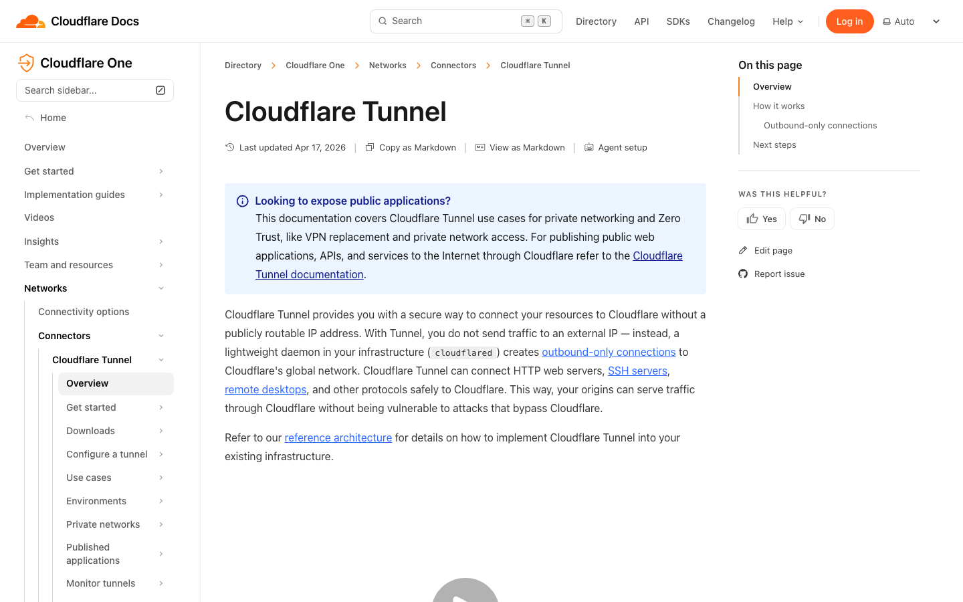
Task: Follow the SSH servers link
Action: pyautogui.click(x=637, y=371)
